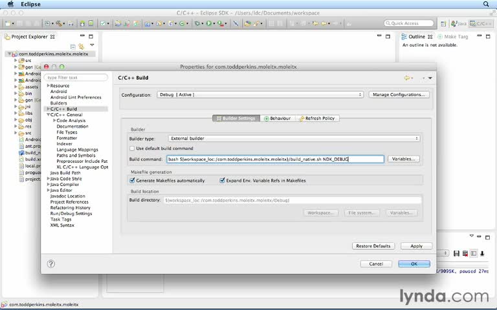The width and height of the screenshot is (497, 310).
Task: Expand the Java Editor node
Action: click(48, 190)
